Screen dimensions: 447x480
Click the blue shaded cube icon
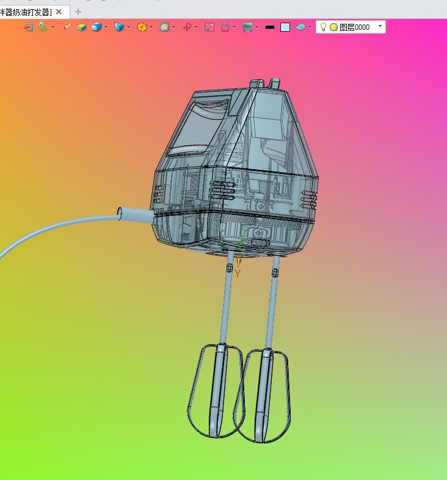[x=96, y=27]
